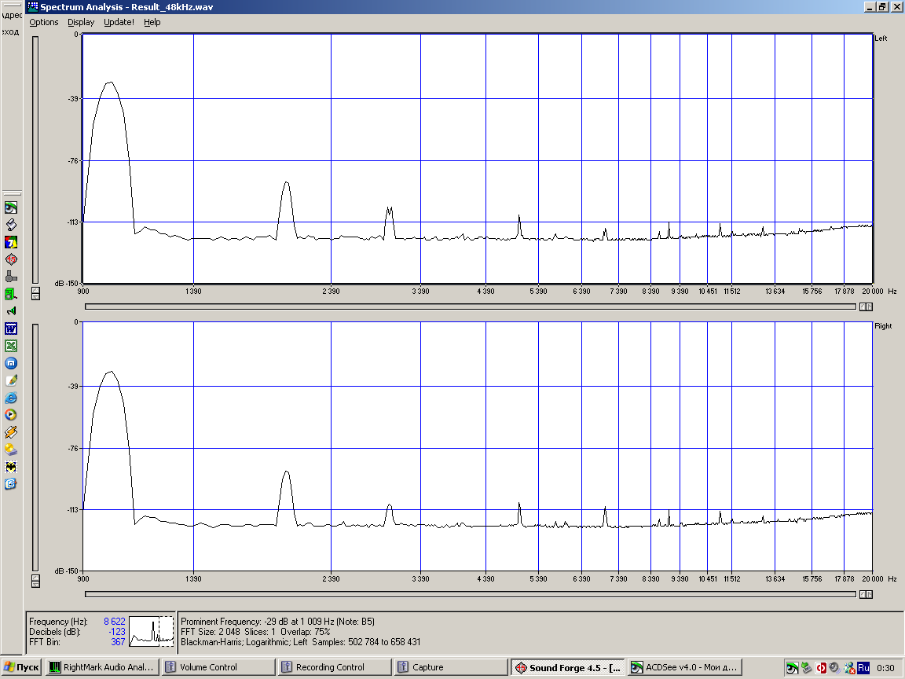Click the Update! menu item
905x679 pixels.
click(119, 22)
